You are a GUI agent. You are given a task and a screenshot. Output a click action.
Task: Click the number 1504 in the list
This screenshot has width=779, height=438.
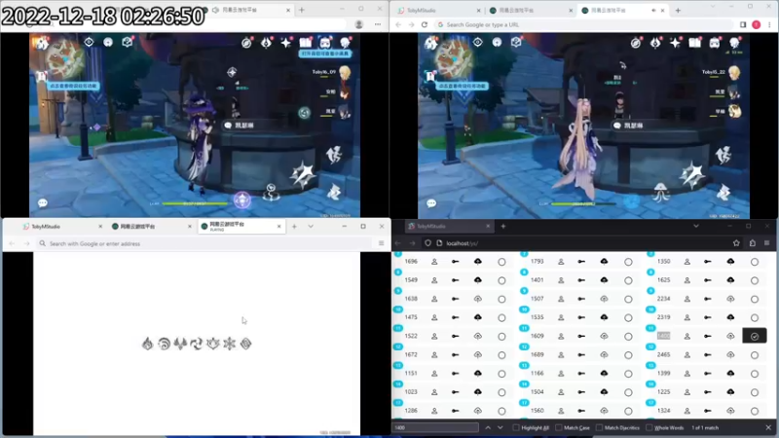pos(538,392)
